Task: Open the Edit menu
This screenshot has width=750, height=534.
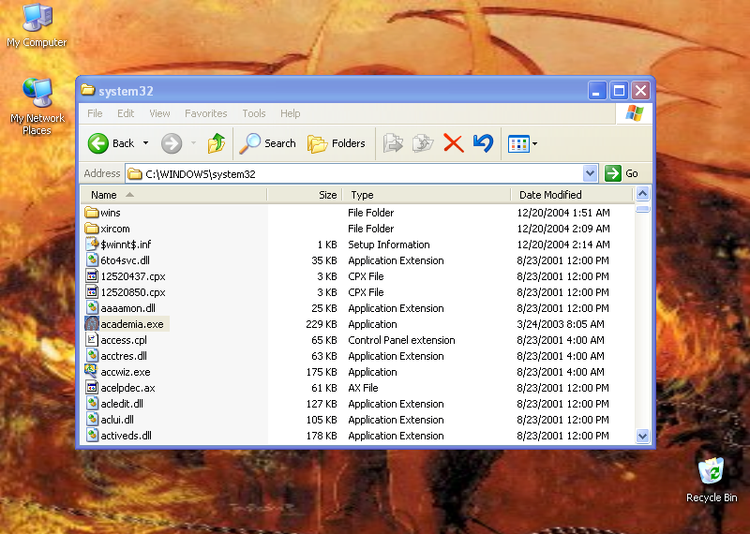Action: (x=126, y=113)
